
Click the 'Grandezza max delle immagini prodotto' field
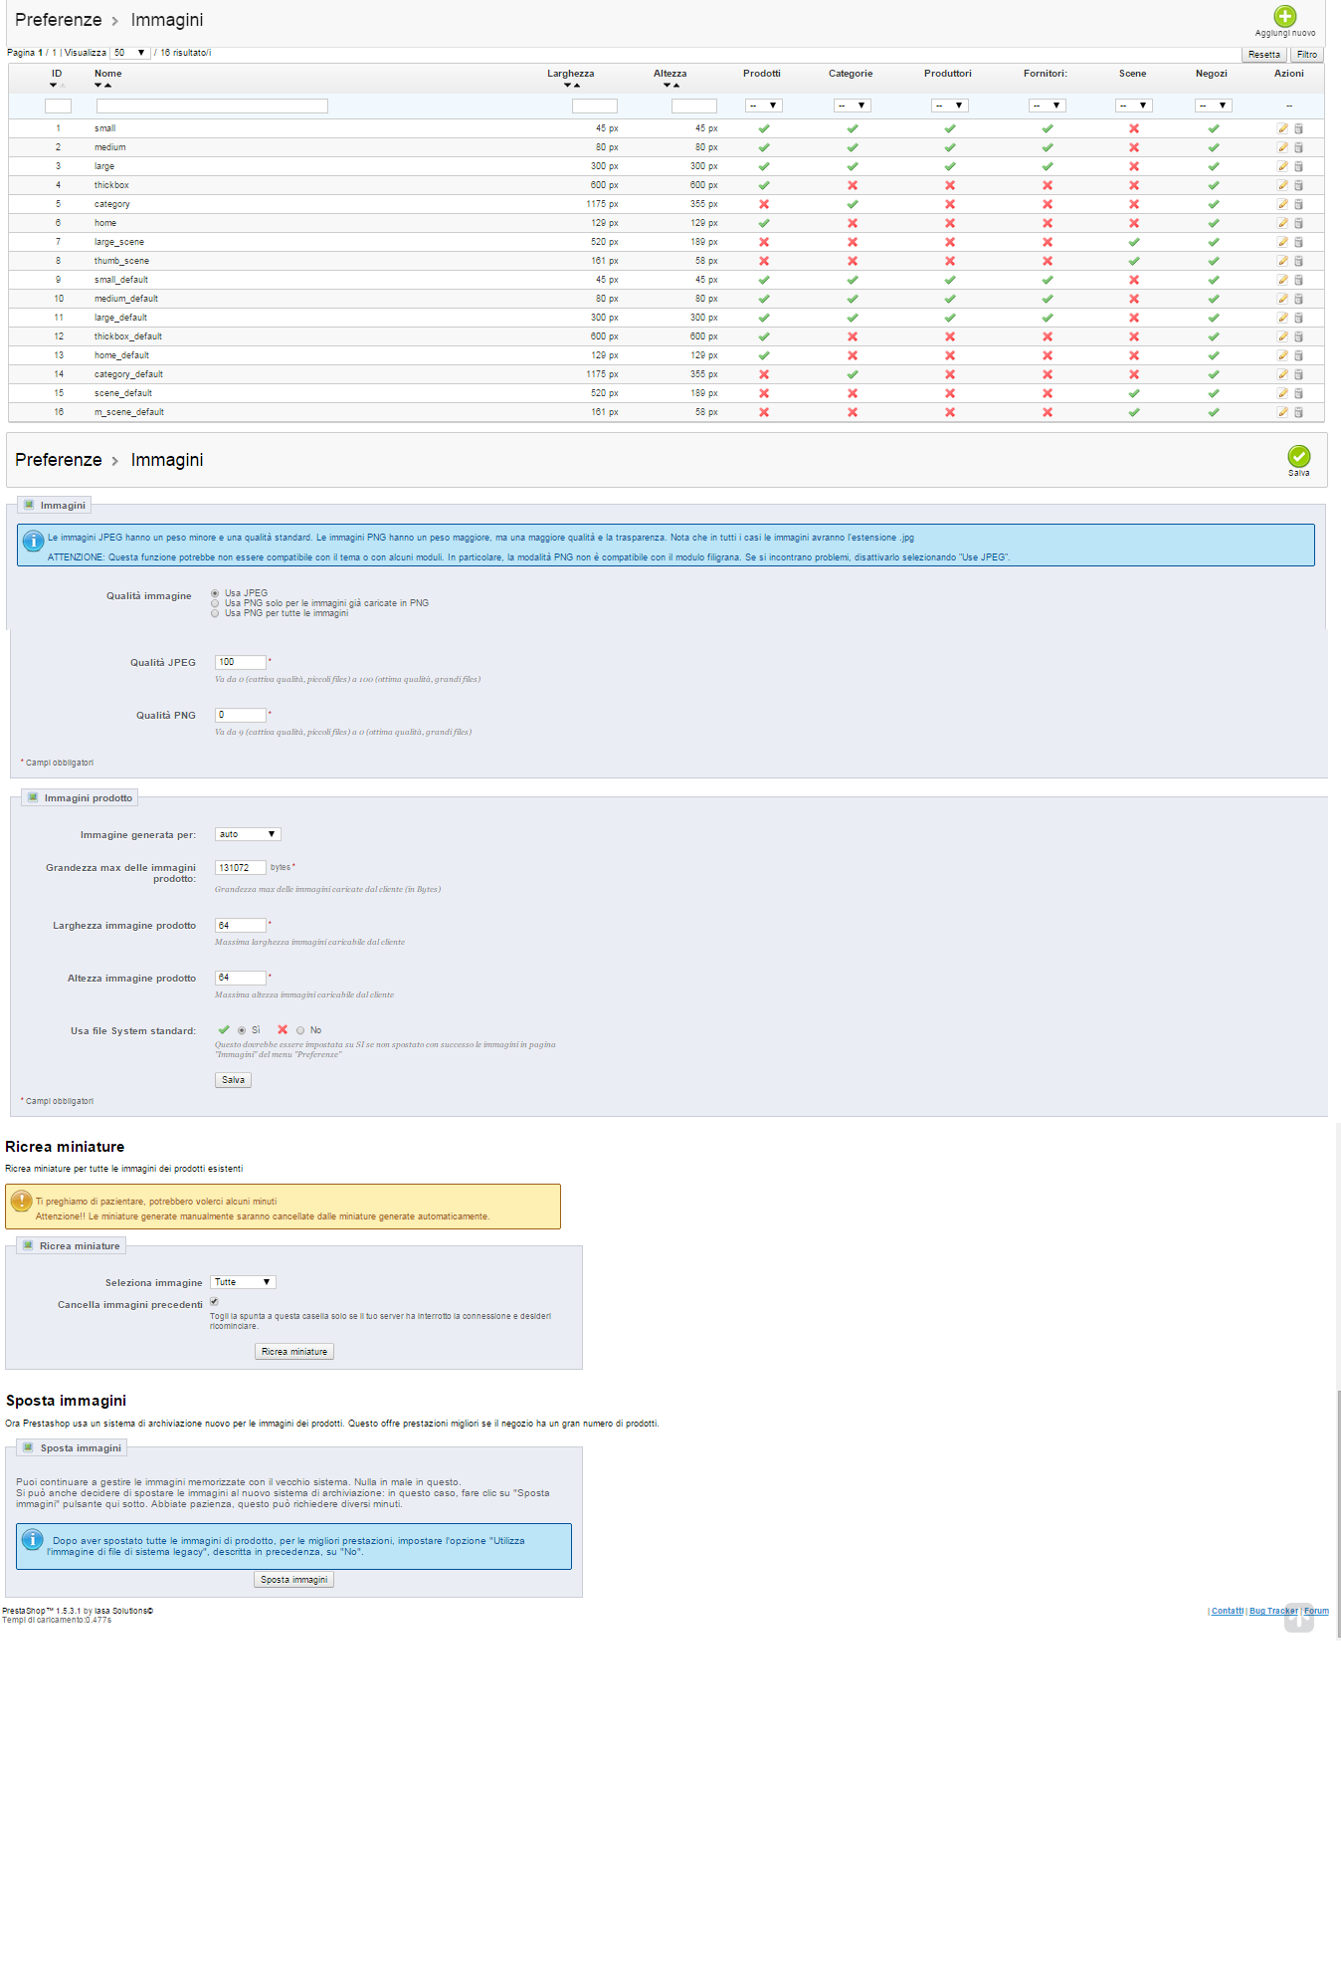pyautogui.click(x=241, y=868)
